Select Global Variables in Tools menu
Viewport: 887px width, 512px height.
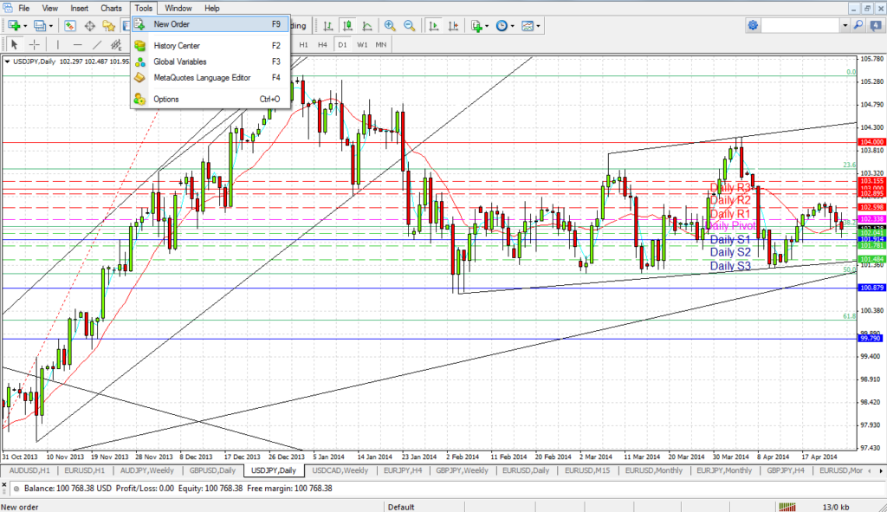point(210,62)
